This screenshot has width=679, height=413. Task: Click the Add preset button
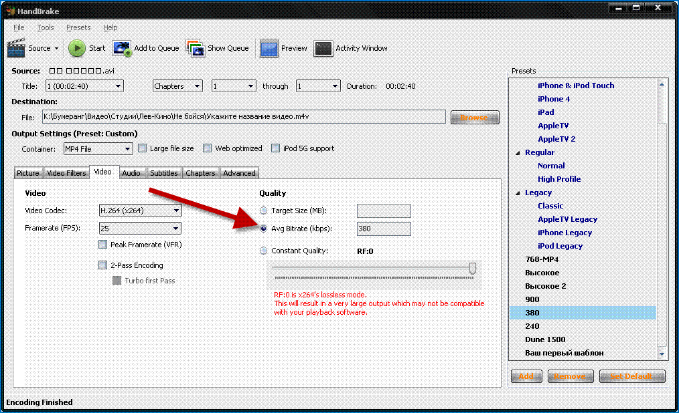(x=526, y=376)
